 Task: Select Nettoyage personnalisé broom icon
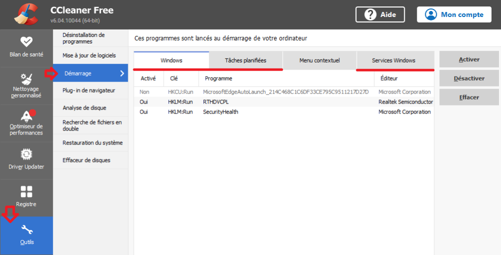(x=26, y=79)
